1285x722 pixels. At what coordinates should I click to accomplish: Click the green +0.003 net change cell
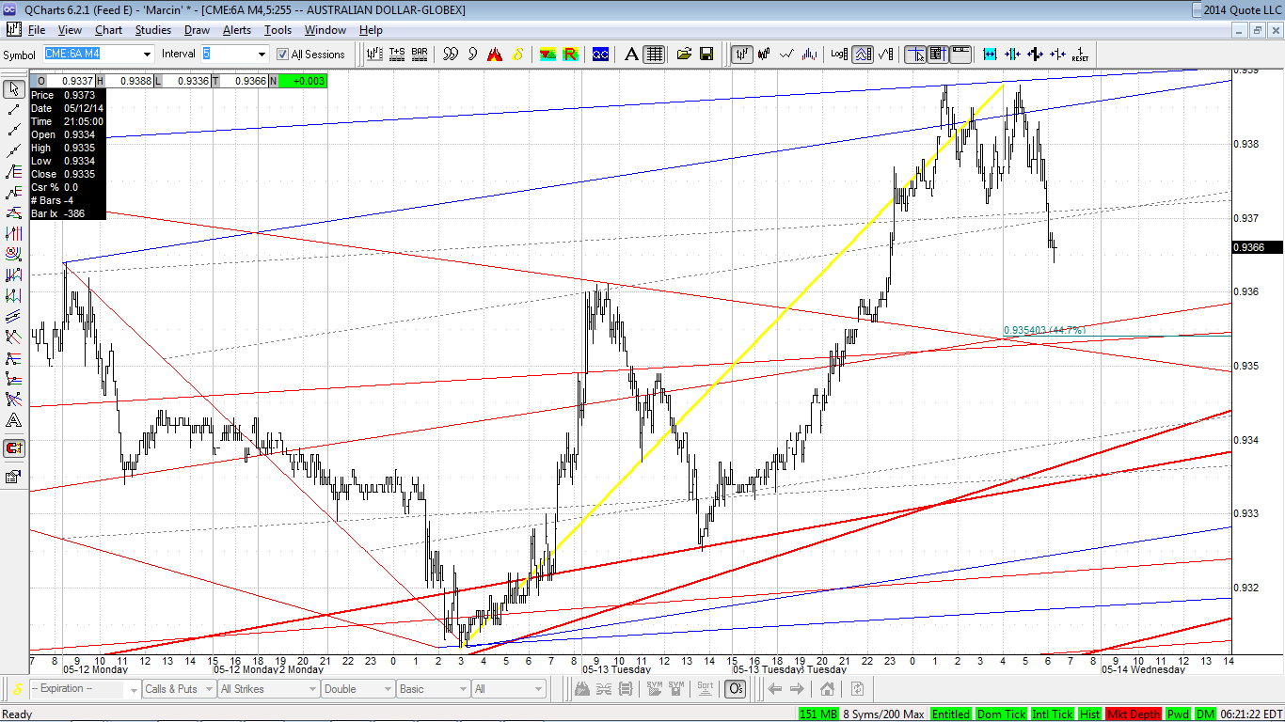coord(303,81)
